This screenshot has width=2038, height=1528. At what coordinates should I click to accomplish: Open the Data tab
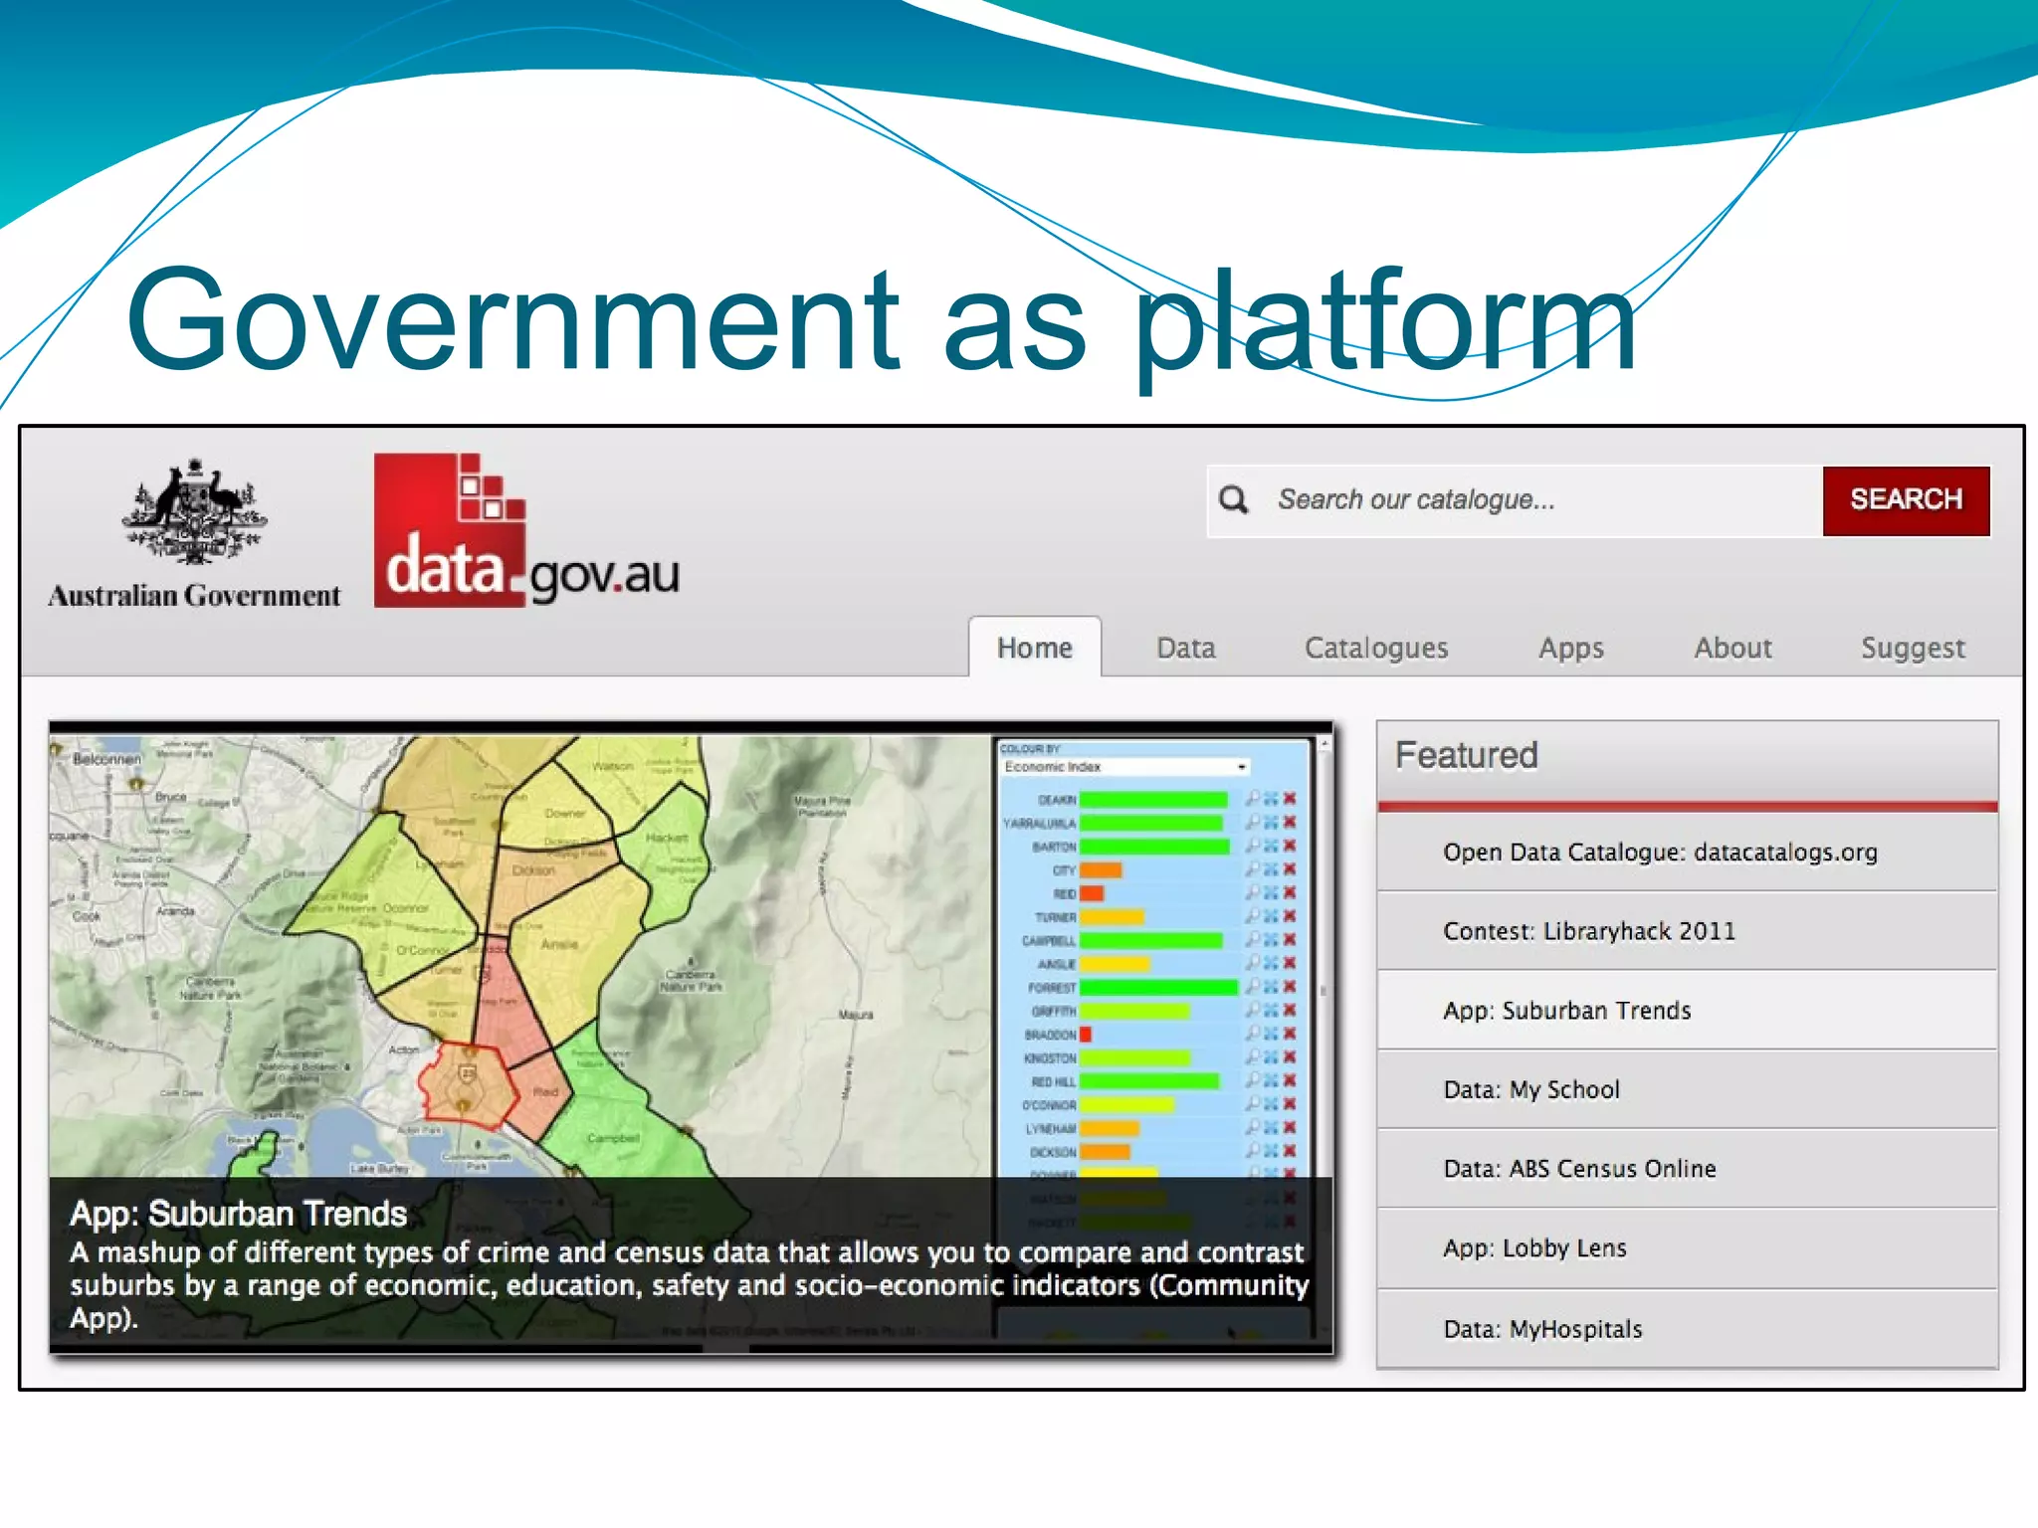1186,648
